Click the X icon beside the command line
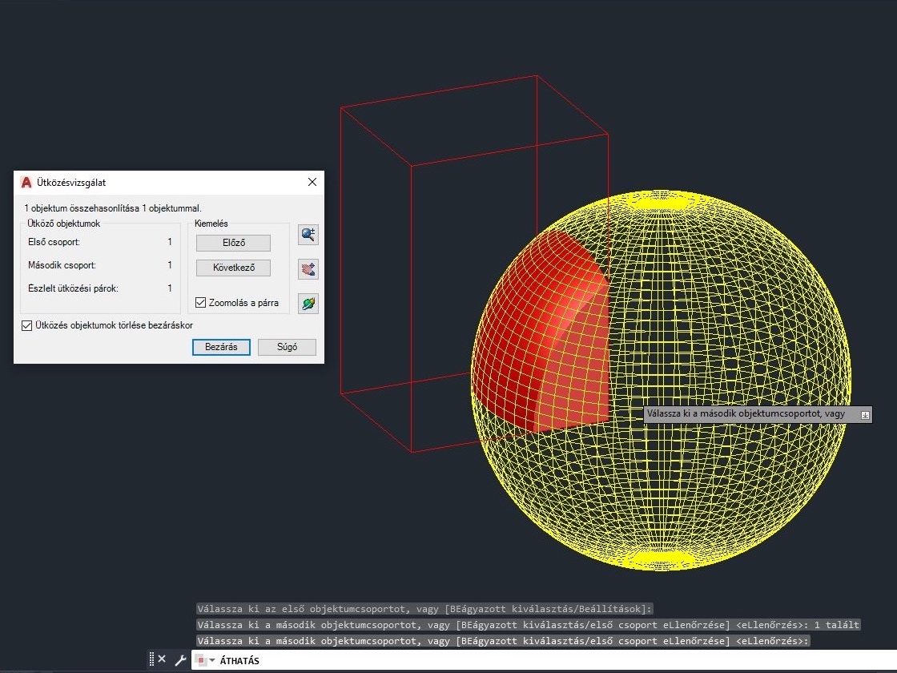Image resolution: width=897 pixels, height=673 pixels. [162, 659]
